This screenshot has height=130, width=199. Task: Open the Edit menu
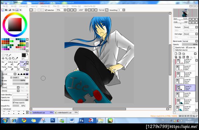(x=13, y=6)
